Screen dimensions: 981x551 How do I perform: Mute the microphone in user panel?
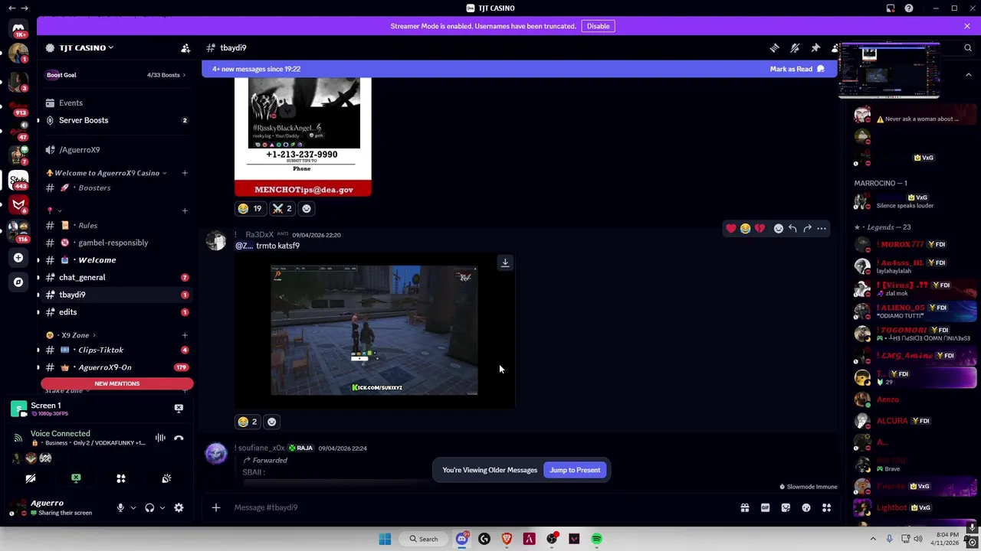coord(120,507)
